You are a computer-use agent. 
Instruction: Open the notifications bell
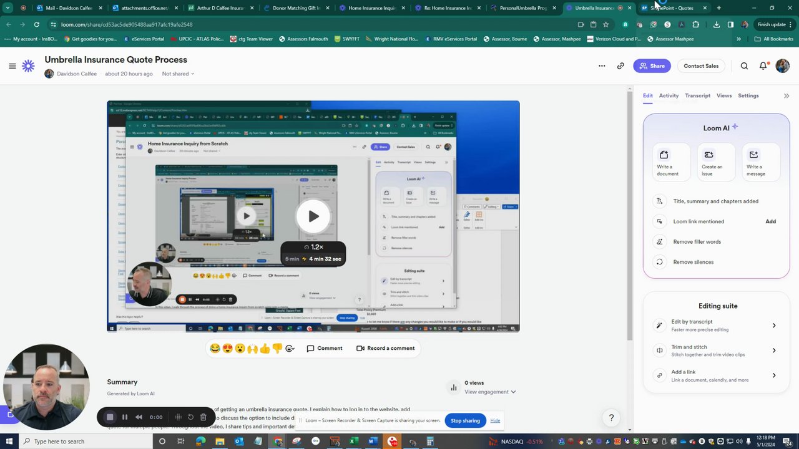(x=763, y=65)
